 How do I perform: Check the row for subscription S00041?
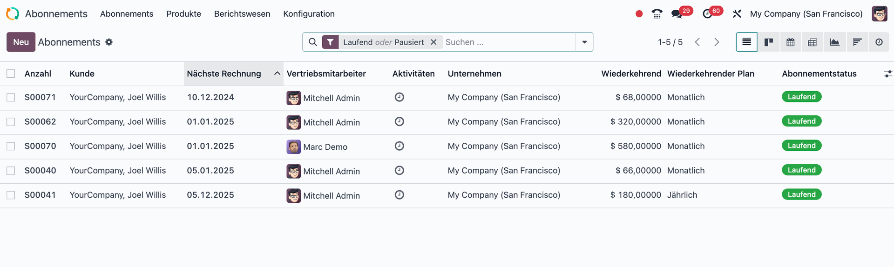tap(11, 195)
